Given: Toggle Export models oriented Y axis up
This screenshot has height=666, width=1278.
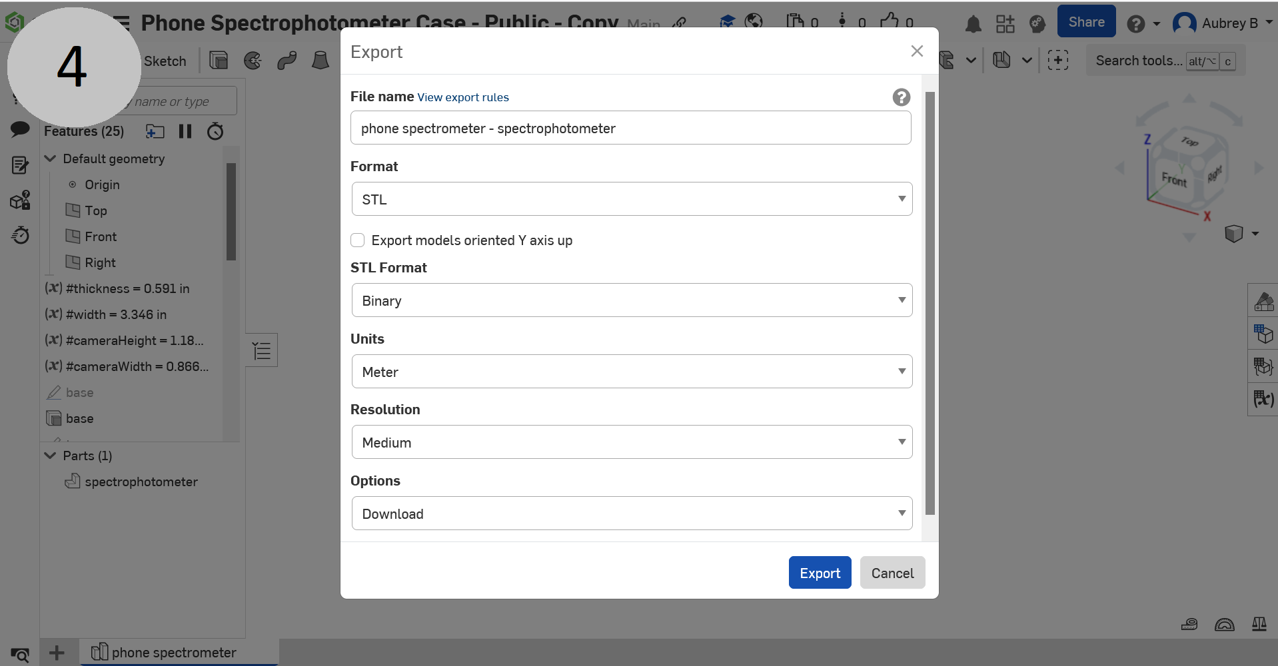Looking at the screenshot, I should pos(358,240).
